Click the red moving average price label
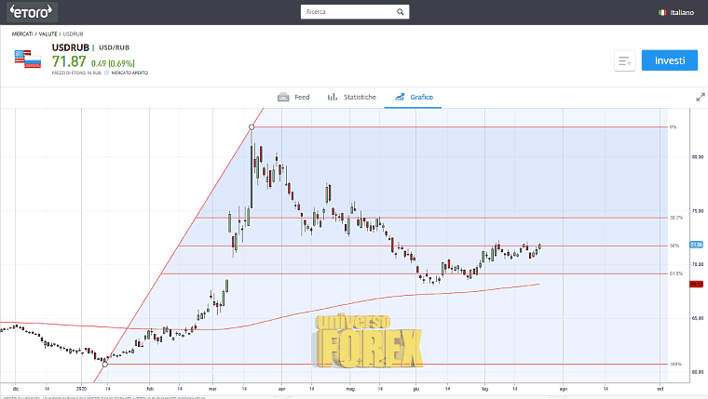This screenshot has width=708, height=399. pyautogui.click(x=695, y=285)
